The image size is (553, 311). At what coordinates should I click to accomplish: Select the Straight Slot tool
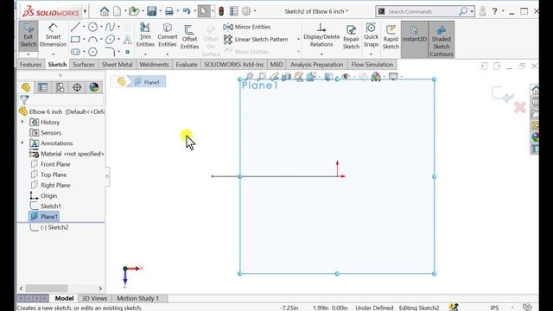tap(75, 52)
